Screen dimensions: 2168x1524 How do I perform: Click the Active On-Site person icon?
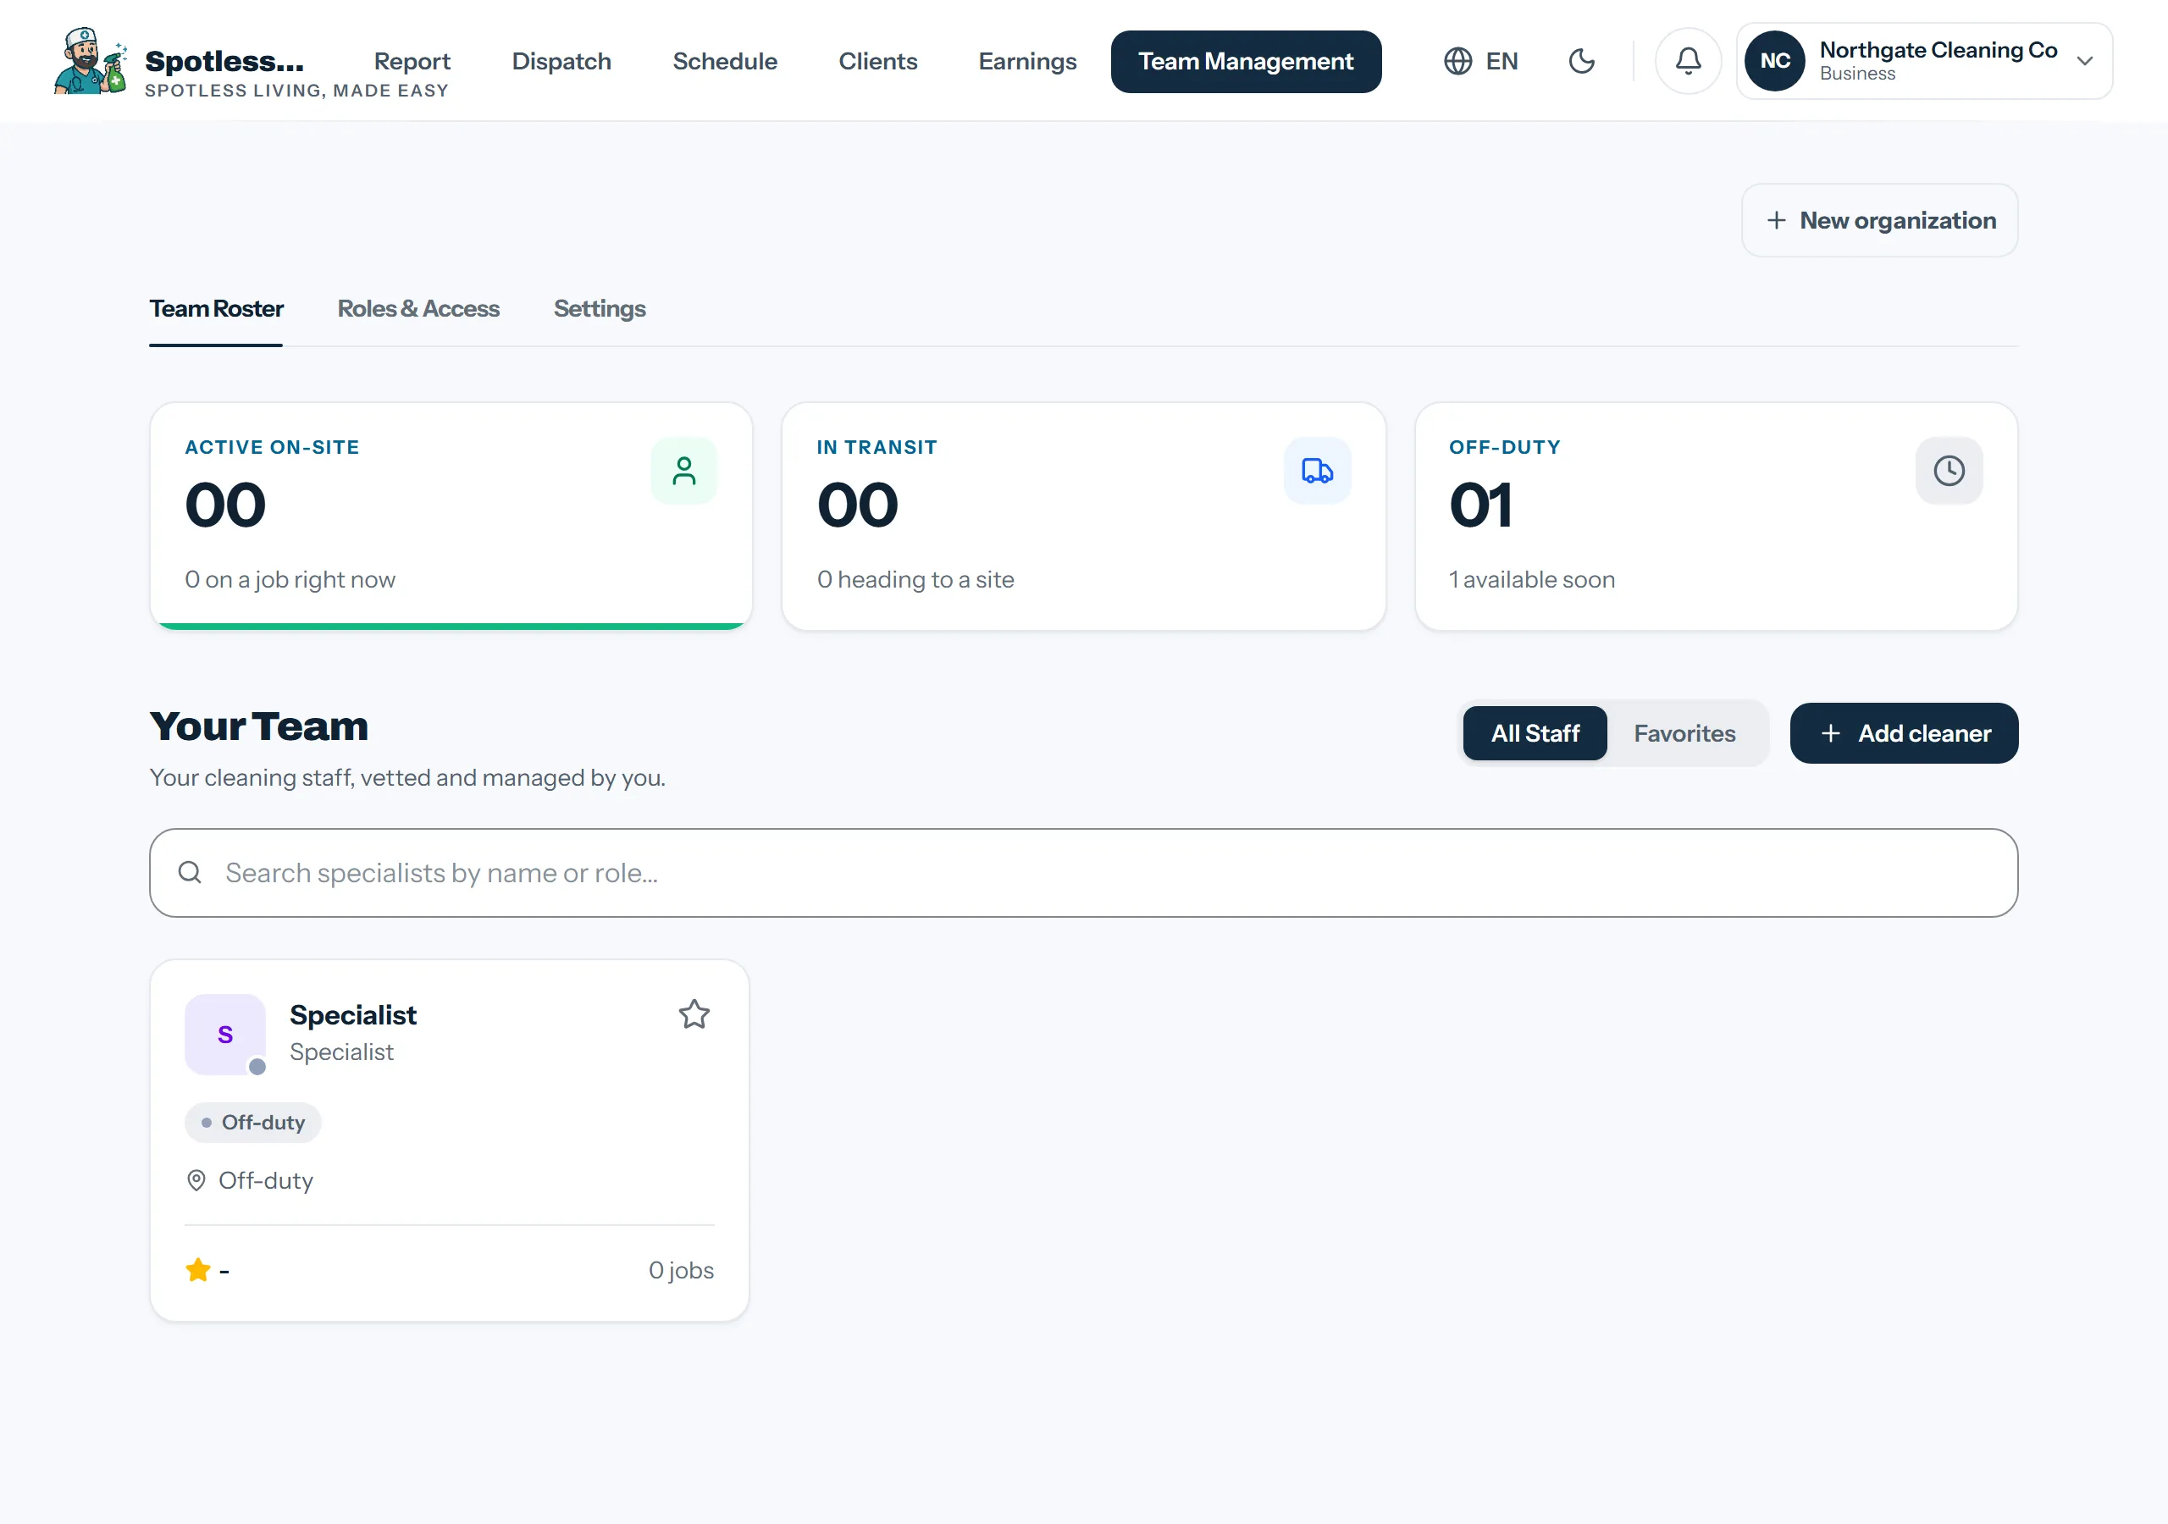click(x=683, y=470)
